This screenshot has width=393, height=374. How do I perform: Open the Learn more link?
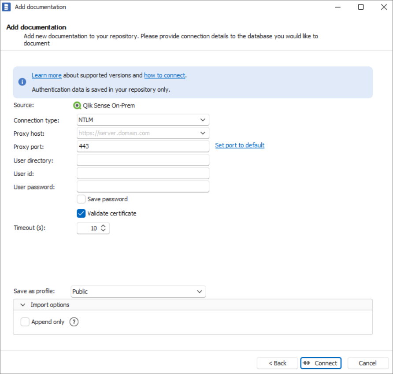tap(46, 75)
